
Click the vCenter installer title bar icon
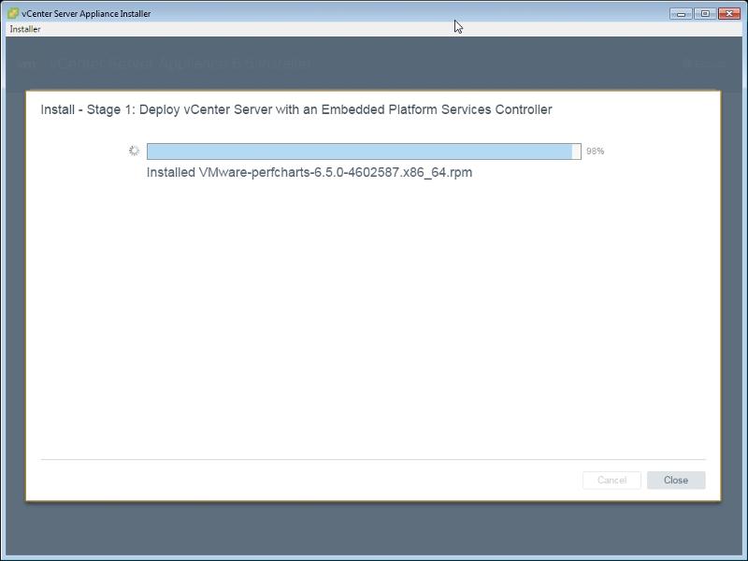click(13, 13)
